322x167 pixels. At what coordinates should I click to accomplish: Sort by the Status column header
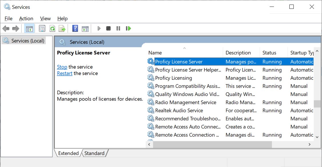pos(274,53)
